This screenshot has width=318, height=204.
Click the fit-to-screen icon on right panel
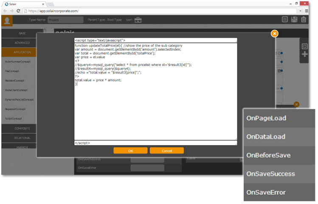click(304, 46)
